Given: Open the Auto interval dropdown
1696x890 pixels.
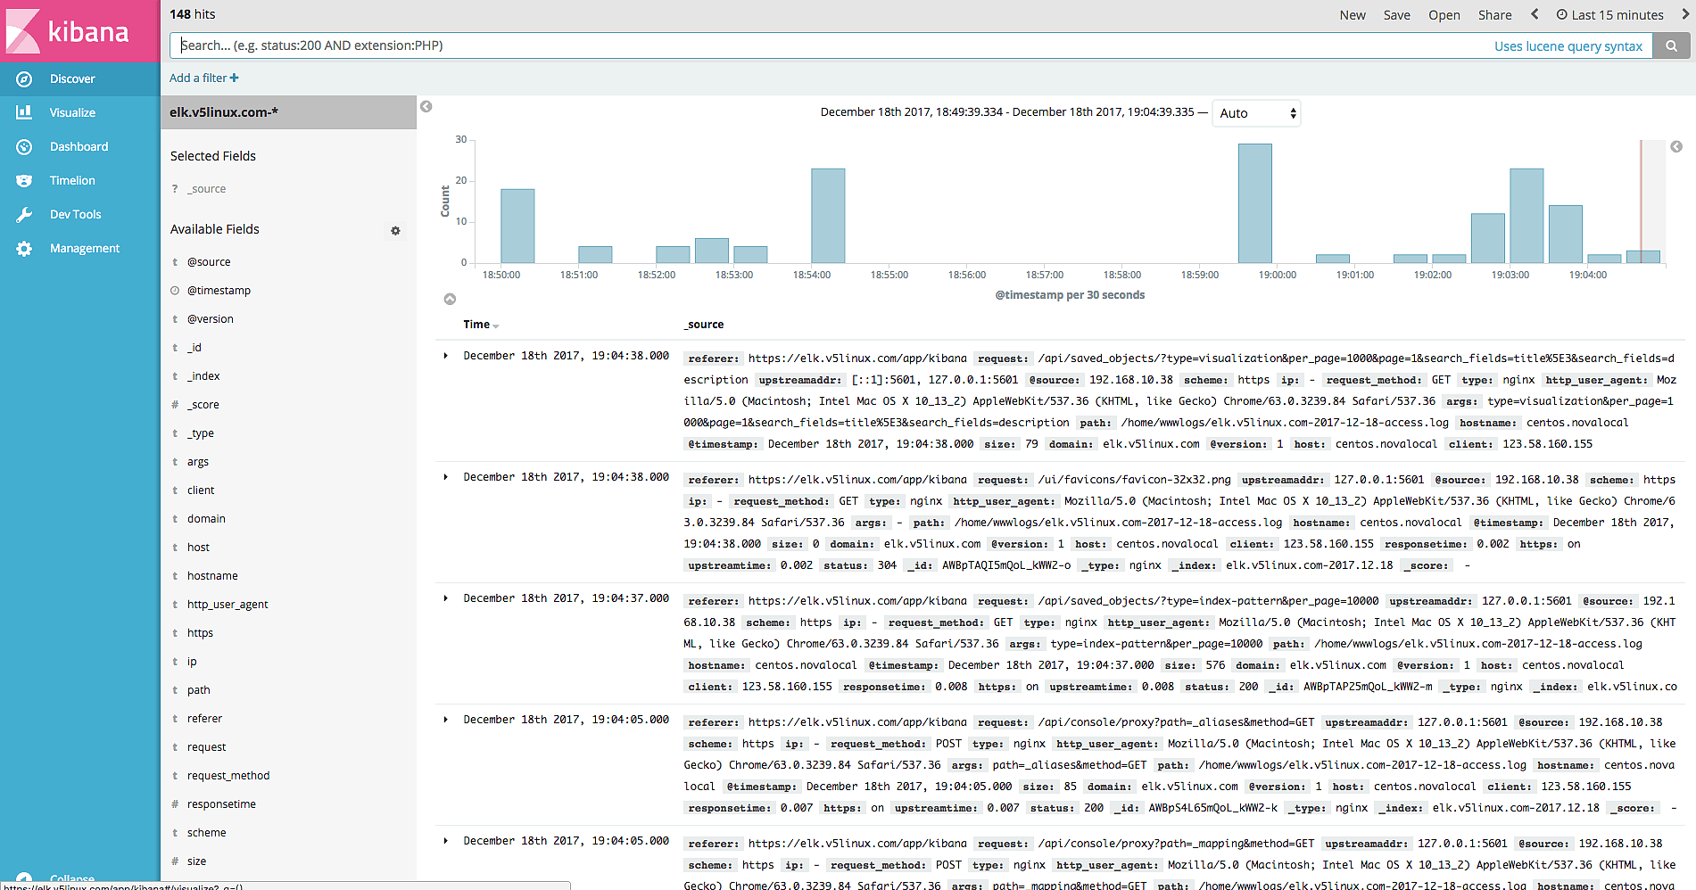Looking at the screenshot, I should click(1255, 113).
